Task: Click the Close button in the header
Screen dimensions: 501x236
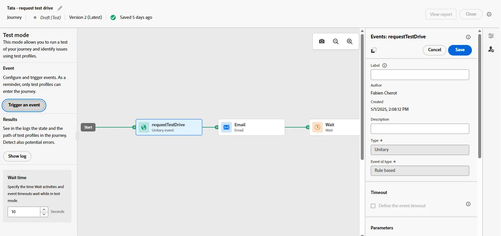Action: (471, 14)
